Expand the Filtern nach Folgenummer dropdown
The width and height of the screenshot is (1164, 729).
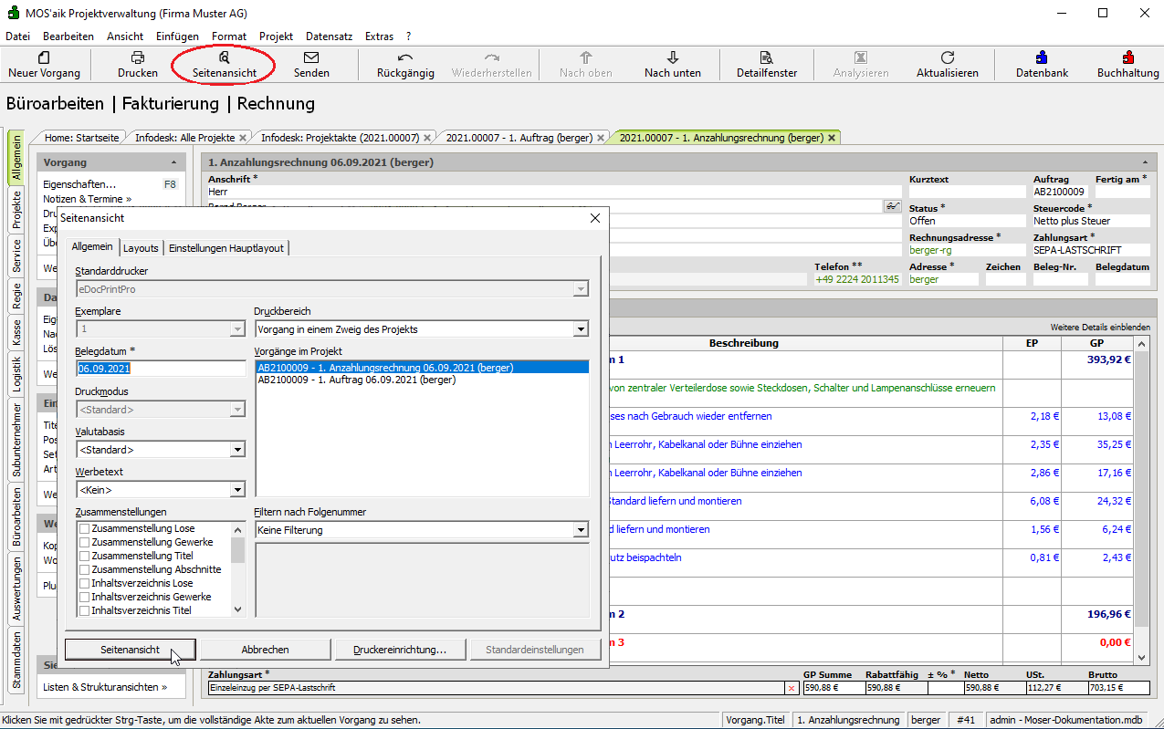pyautogui.click(x=581, y=530)
